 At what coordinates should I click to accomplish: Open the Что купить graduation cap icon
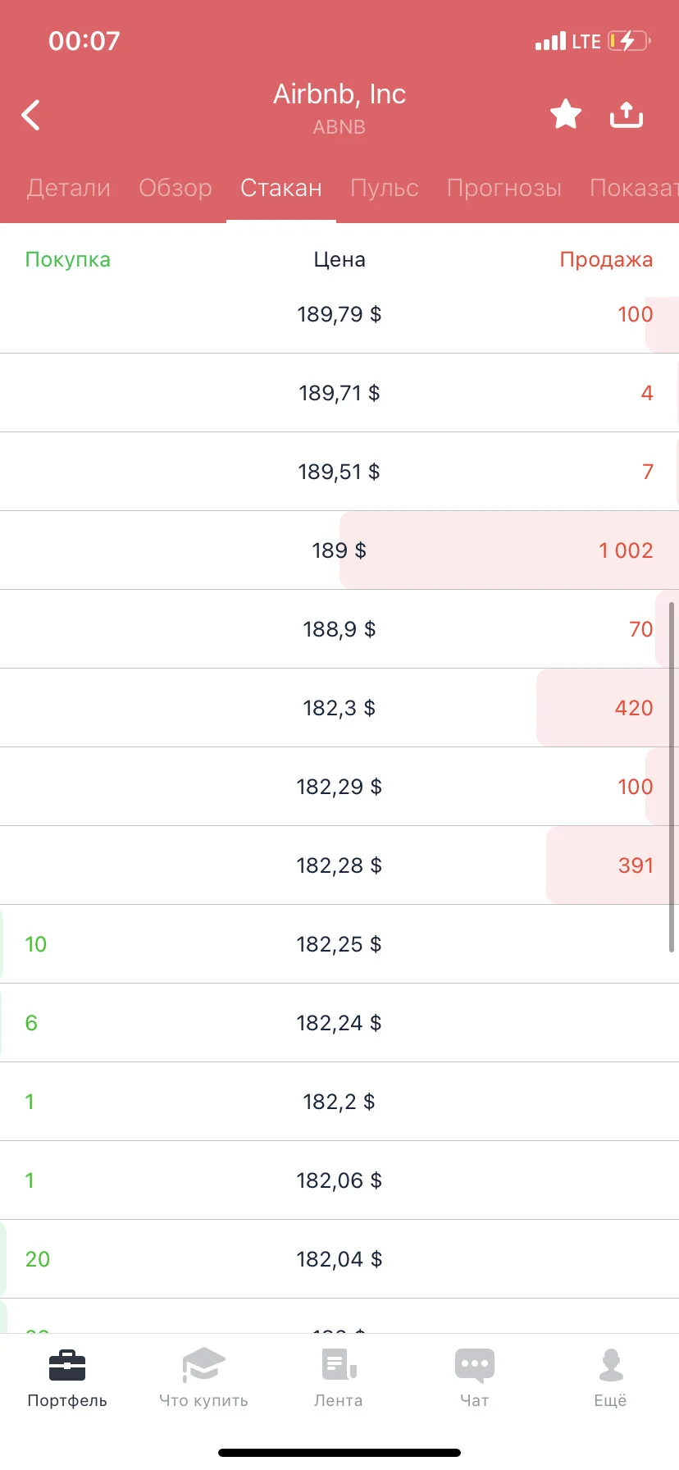203,1365
